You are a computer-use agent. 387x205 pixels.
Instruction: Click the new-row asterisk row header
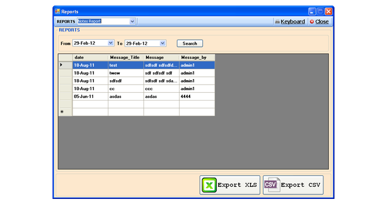(x=65, y=112)
